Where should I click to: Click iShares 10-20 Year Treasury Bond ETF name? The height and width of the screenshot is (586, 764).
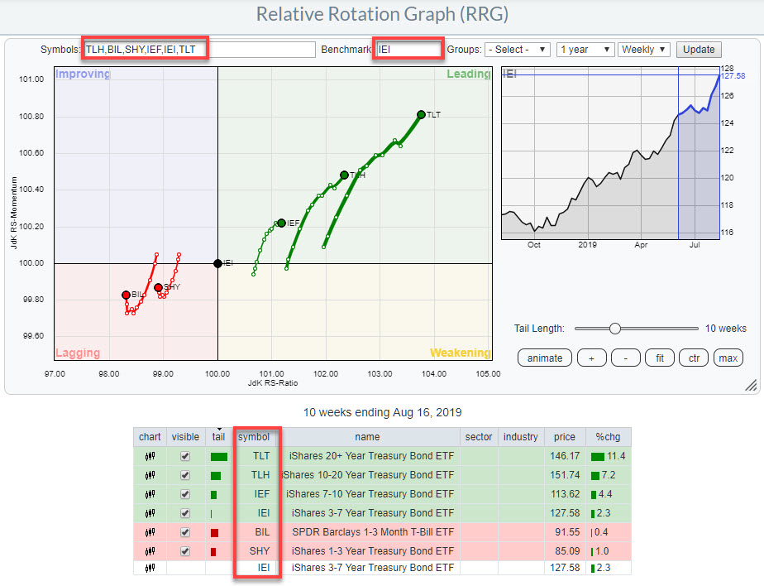coord(369,475)
